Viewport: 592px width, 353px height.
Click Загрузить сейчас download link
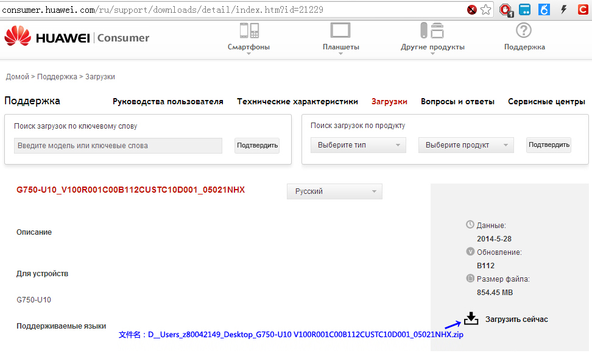point(516,319)
